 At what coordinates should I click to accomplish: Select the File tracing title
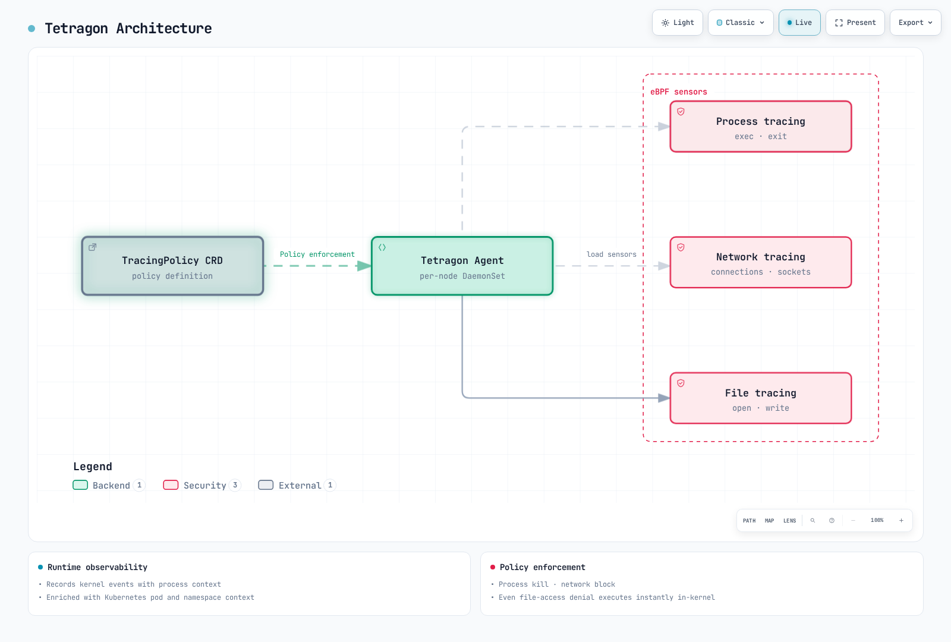761,393
